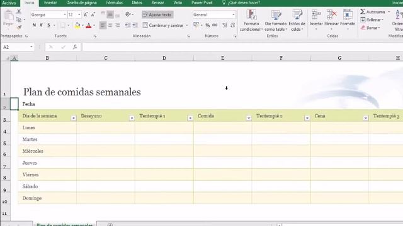Toggle underline S formatting
This screenshot has width=403, height=226.
(48, 25)
